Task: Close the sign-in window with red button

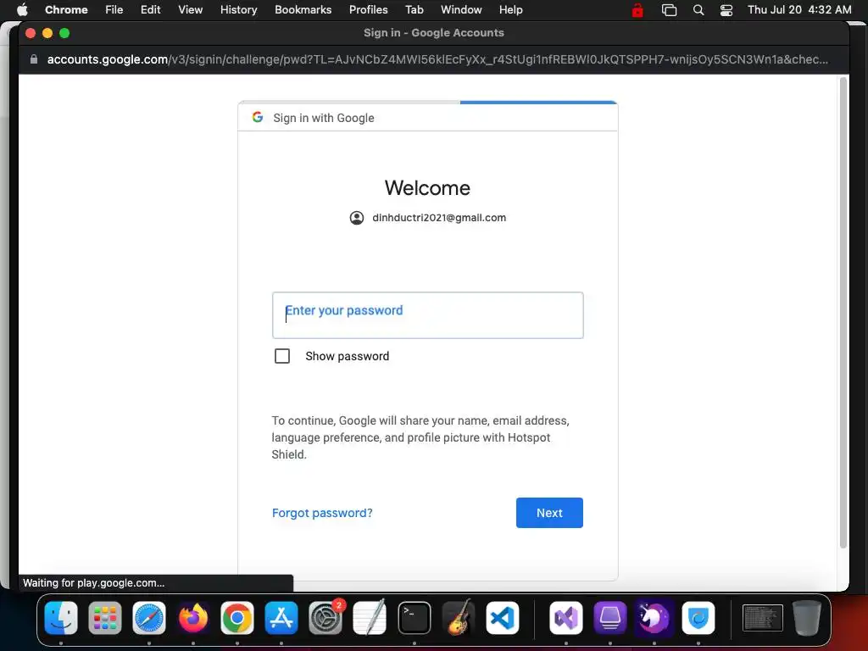Action: pos(31,33)
